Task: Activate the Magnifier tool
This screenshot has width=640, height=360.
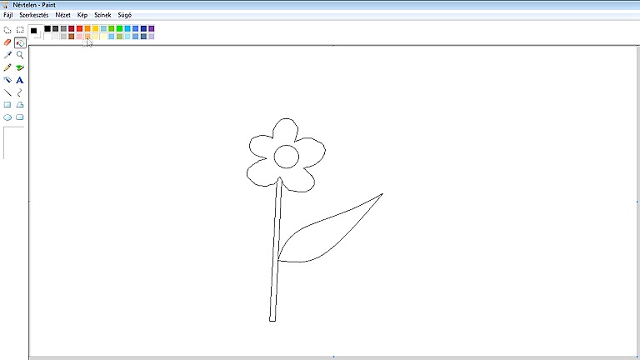Action: tap(20, 55)
